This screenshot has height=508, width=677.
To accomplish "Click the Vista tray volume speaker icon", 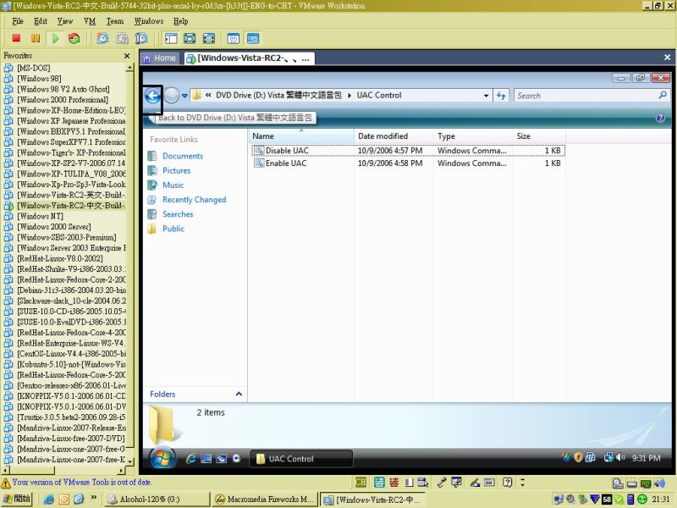I will [x=620, y=457].
